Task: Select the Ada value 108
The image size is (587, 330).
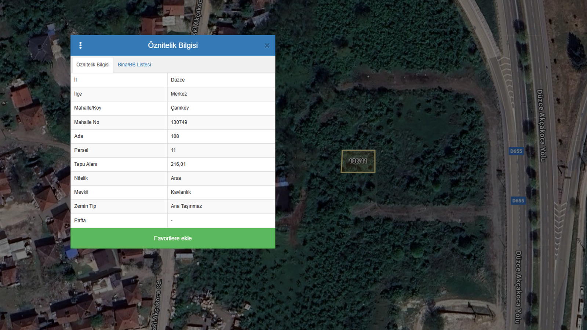Action: coord(175,136)
